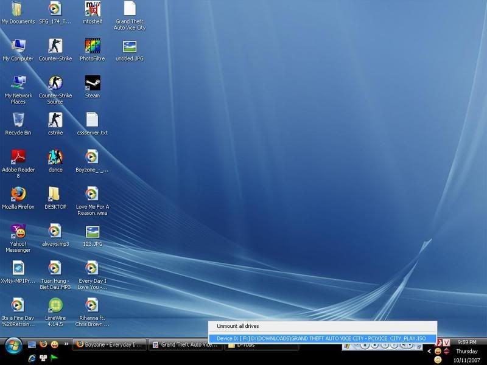This screenshot has width=487, height=365.
Task: Open the Yahoo! Messenger desktop shortcut
Action: (x=18, y=238)
